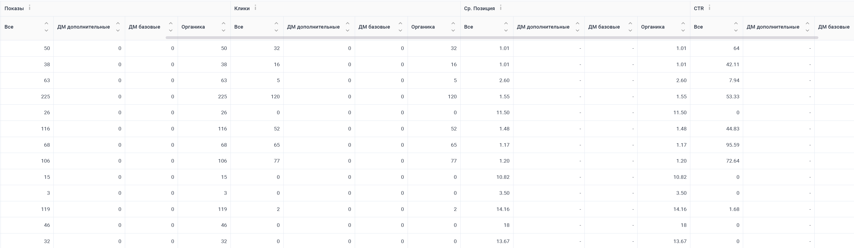The height and width of the screenshot is (248, 854).
Task: Click ascending arrow of CTR ДМ дополнительные column
Action: [807, 24]
